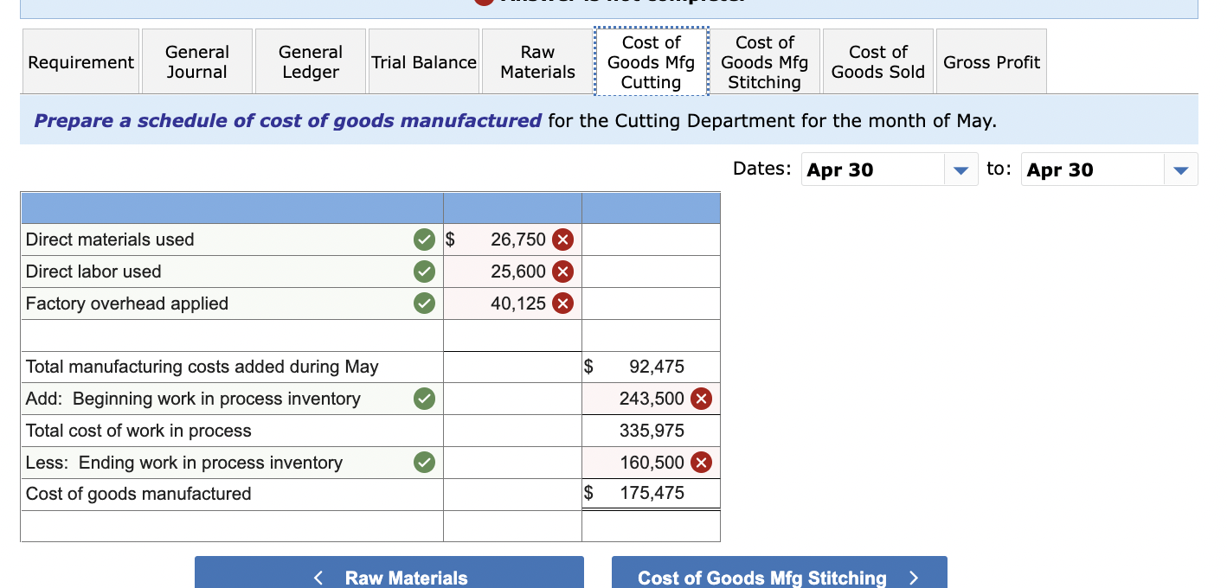The width and height of the screenshot is (1227, 588).
Task: Switch to the General Journal tab
Action: click(196, 61)
